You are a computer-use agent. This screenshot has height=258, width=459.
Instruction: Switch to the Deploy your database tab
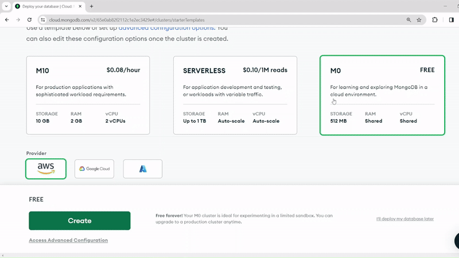pos(49,6)
